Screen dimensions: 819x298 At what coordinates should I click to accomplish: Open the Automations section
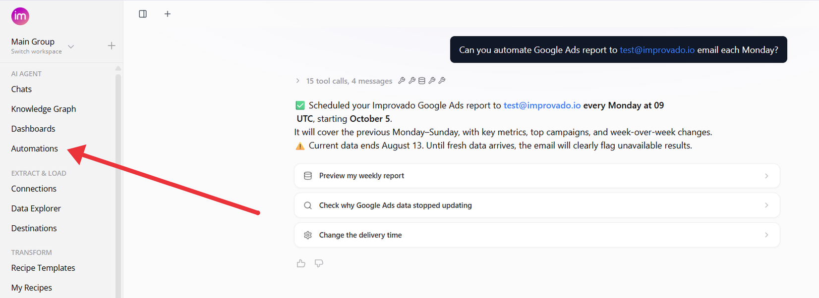(x=35, y=149)
